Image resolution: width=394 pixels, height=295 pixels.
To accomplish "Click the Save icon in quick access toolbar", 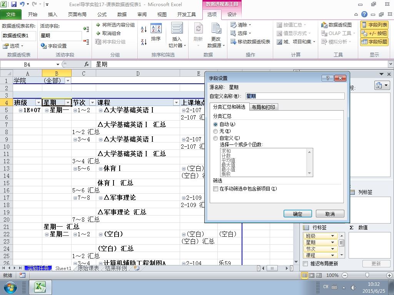I will tap(13, 4).
